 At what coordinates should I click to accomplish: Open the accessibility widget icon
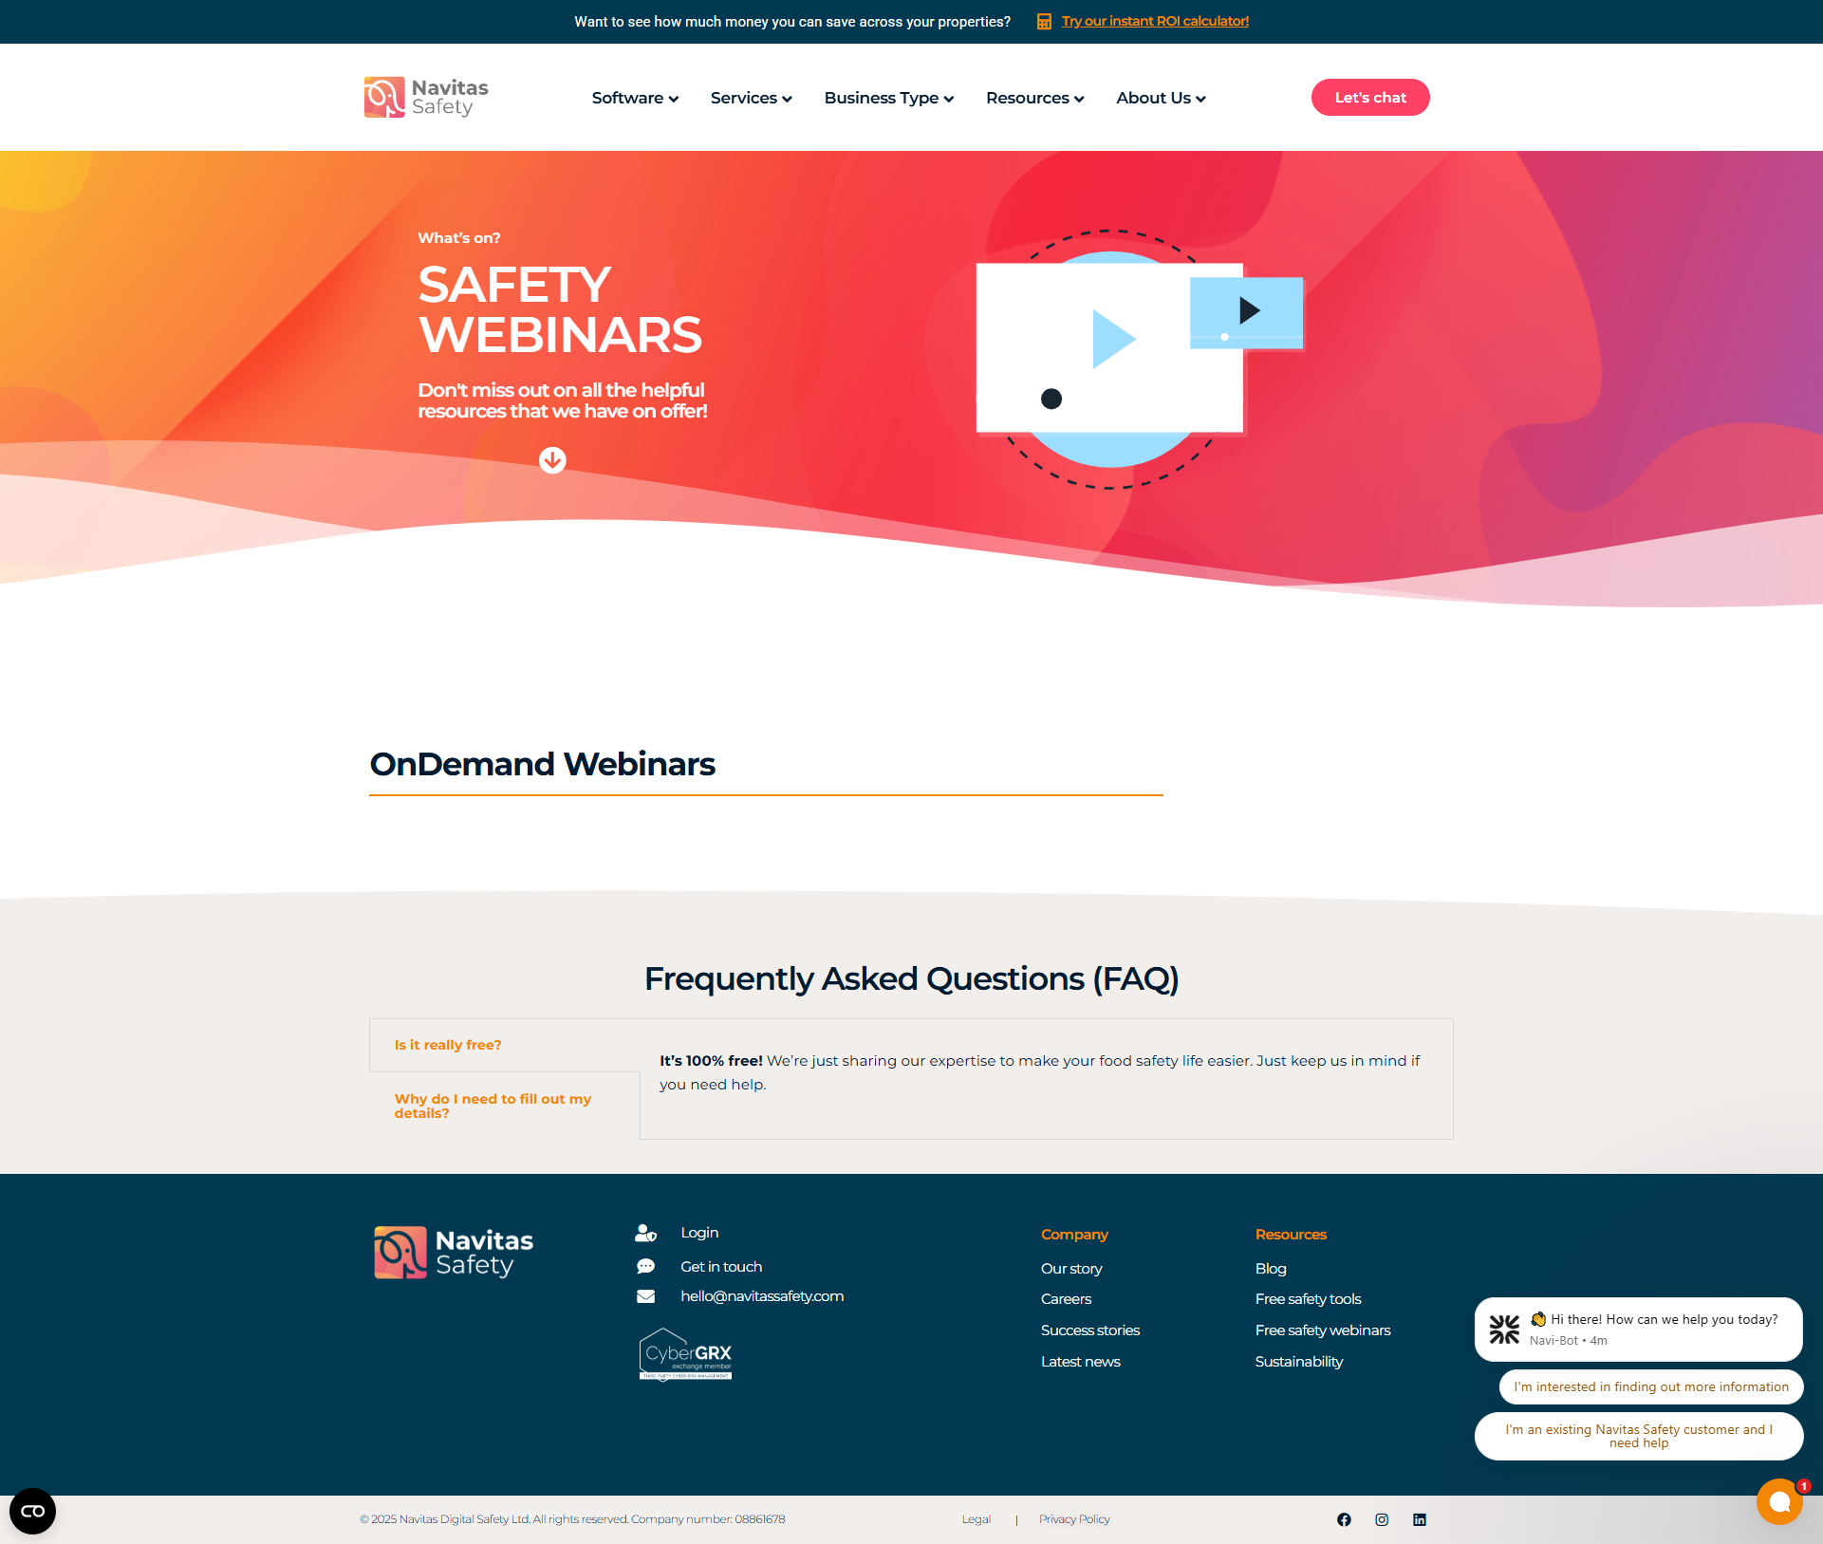32,1511
